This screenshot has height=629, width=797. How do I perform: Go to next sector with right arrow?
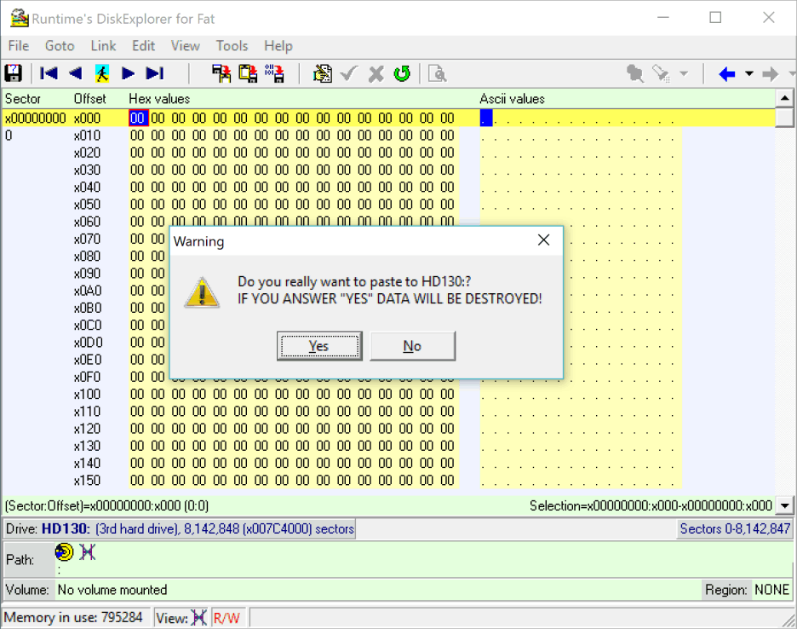coord(129,73)
